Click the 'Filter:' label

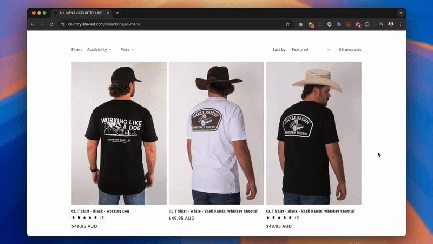tap(76, 50)
